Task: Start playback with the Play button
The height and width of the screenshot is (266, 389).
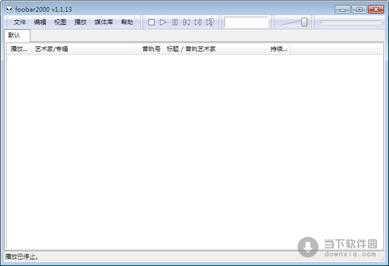Action: [x=163, y=22]
